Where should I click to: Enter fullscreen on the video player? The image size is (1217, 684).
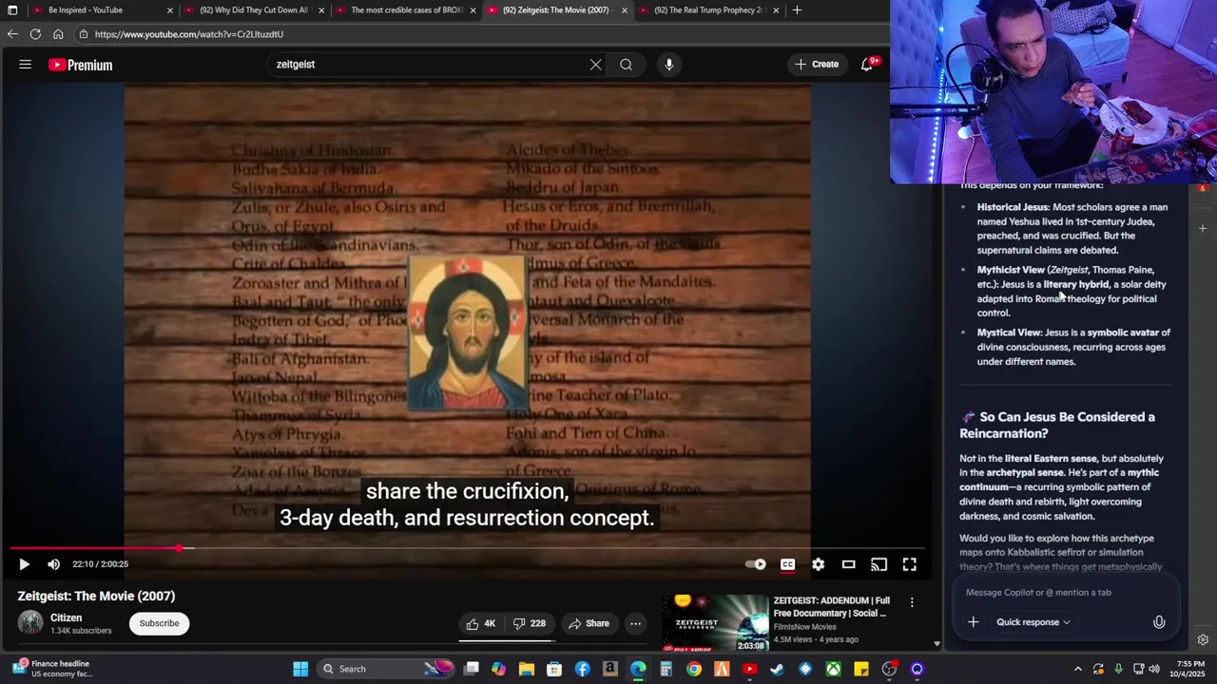[909, 564]
